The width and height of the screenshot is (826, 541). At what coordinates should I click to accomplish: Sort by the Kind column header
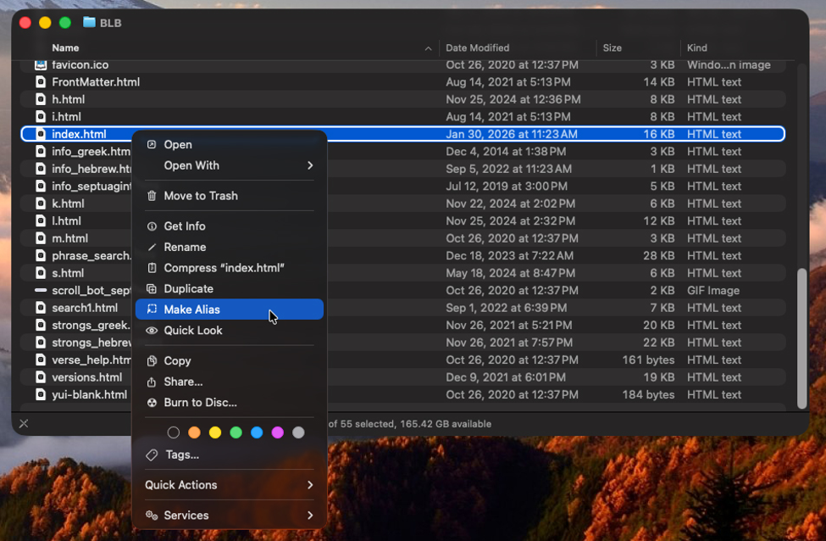click(x=697, y=48)
